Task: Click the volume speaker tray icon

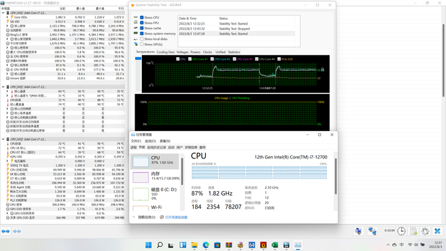Action: pos(416,245)
